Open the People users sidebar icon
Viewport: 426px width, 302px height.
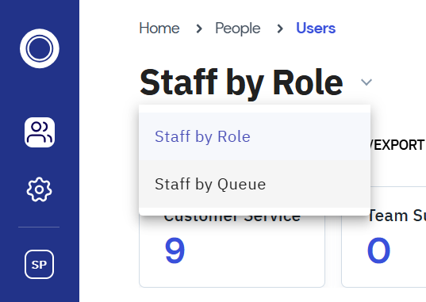tap(40, 132)
